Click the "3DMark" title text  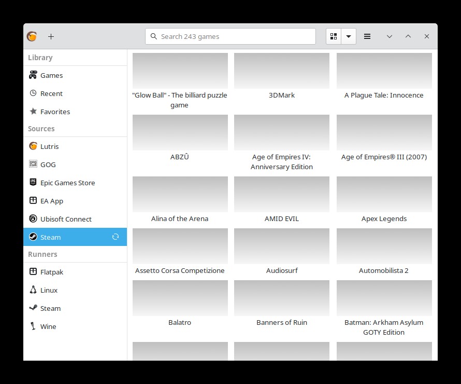coord(282,95)
